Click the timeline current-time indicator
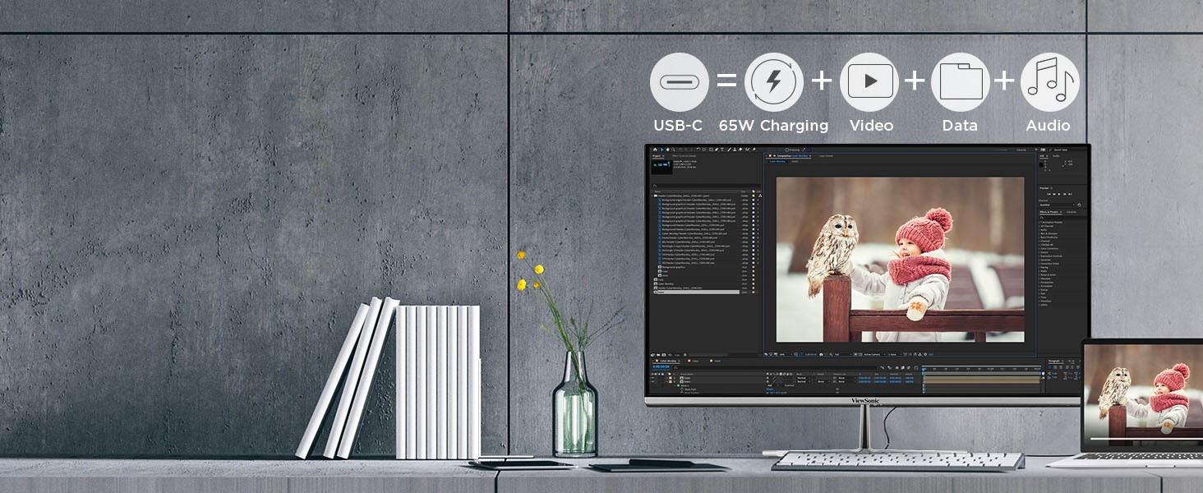The image size is (1203, 493). point(923,369)
